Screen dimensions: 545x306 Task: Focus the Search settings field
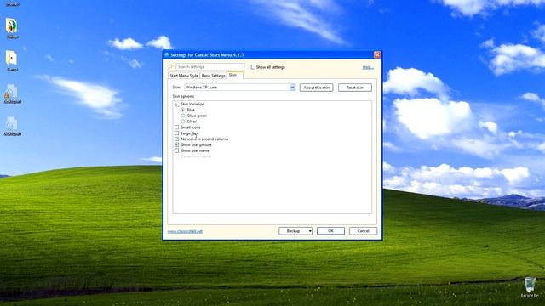point(210,66)
